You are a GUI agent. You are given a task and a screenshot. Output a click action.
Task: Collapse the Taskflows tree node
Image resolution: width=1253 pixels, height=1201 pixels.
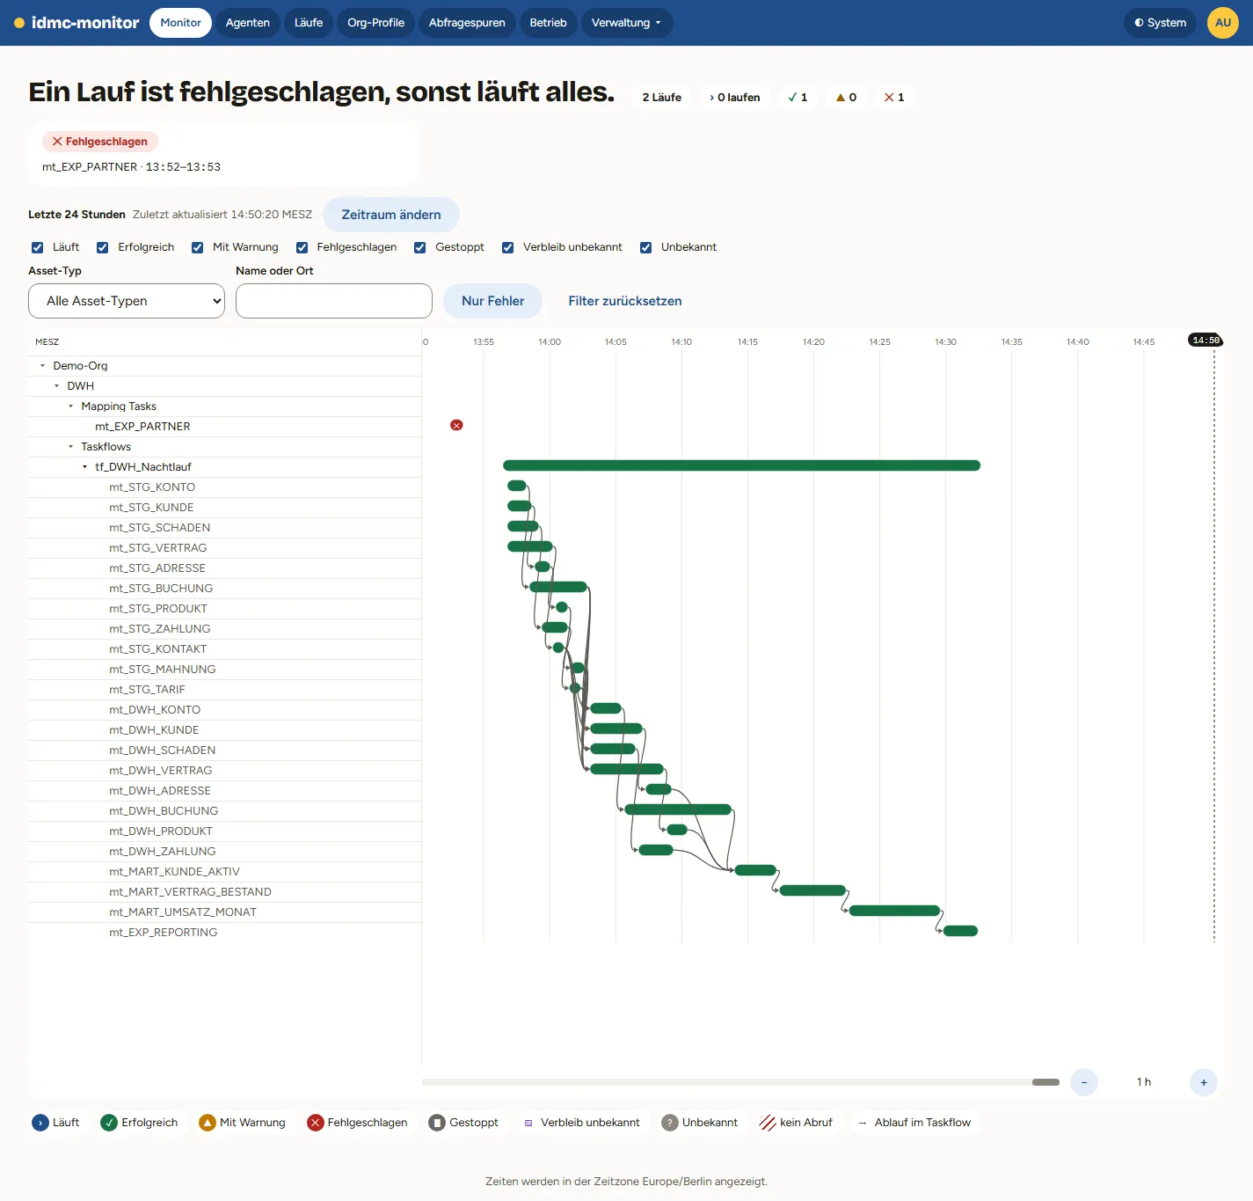(x=70, y=447)
